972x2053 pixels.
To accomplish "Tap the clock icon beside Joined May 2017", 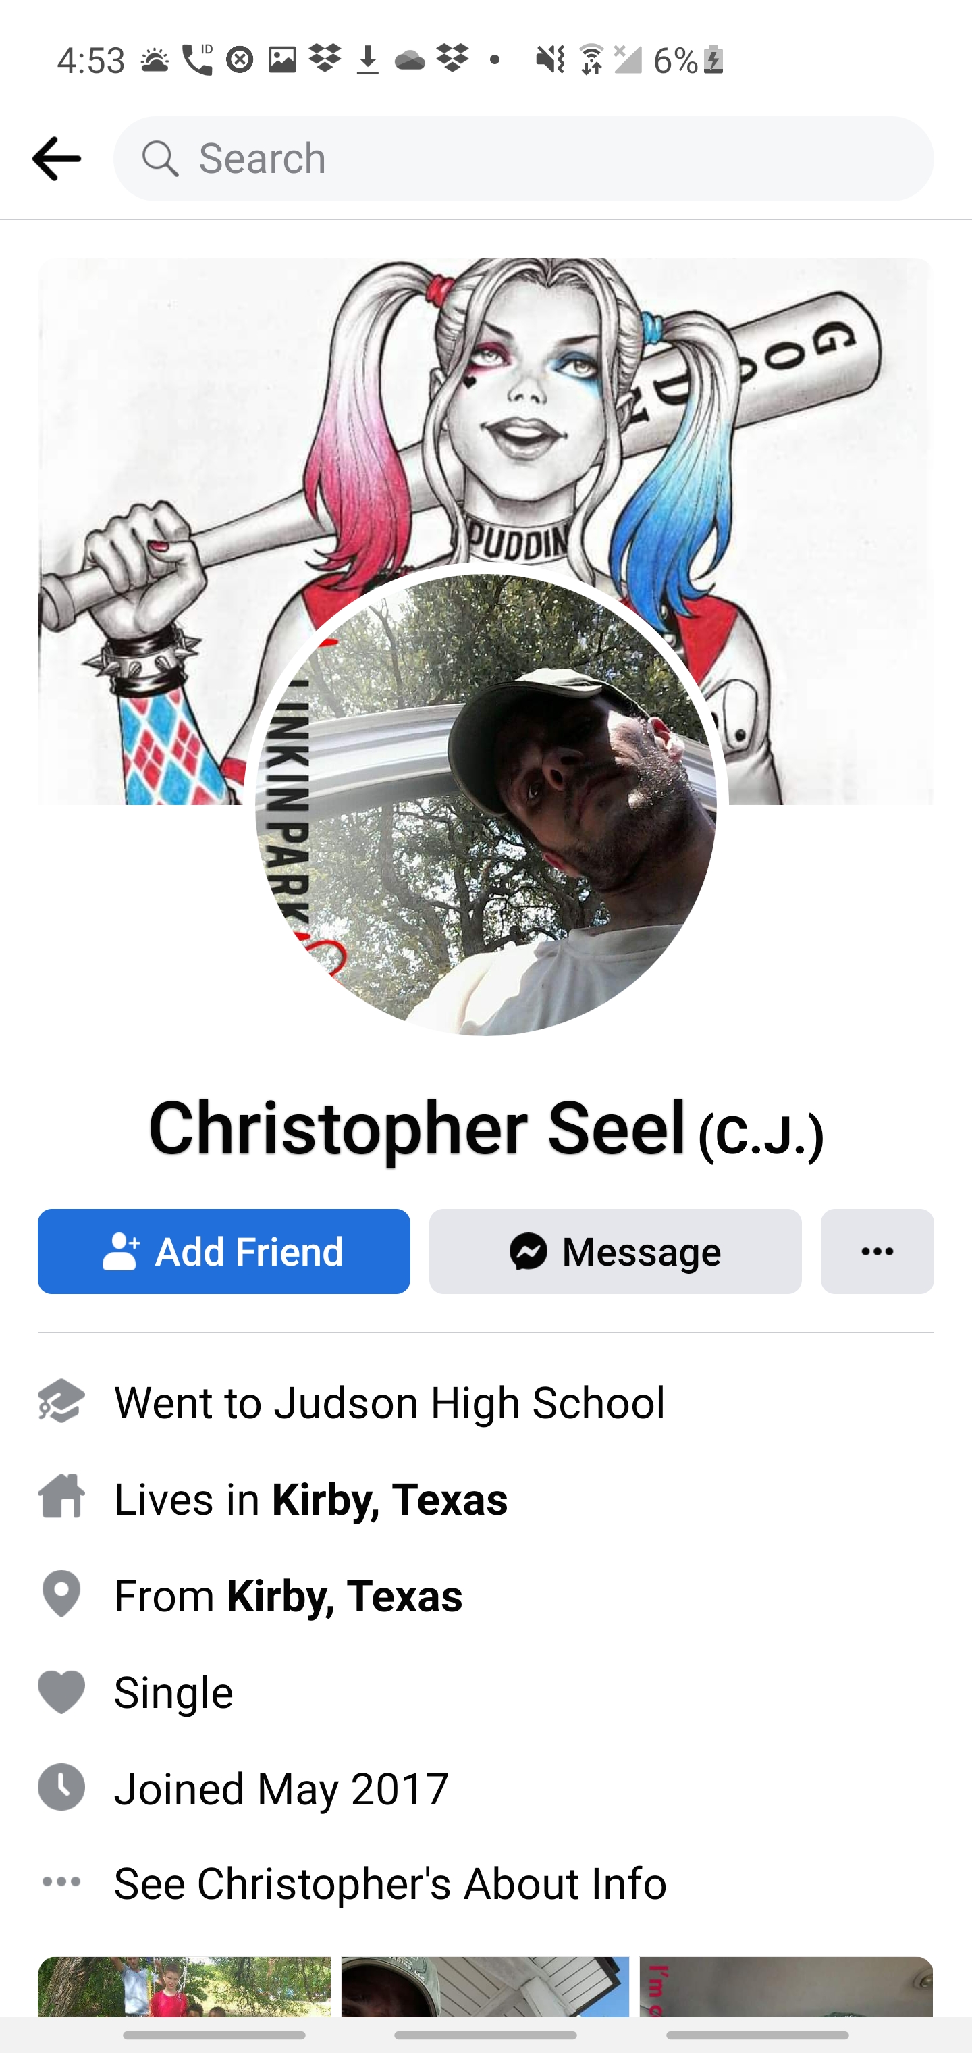I will (x=61, y=1788).
